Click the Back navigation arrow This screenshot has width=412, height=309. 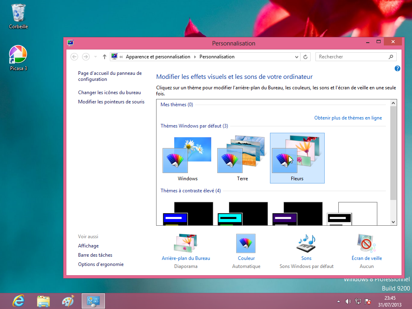click(74, 57)
